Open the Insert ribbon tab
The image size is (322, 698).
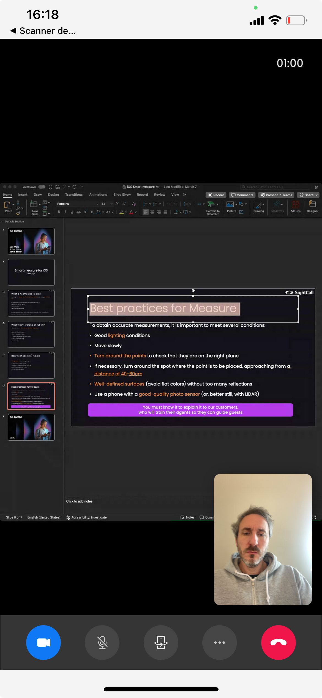coord(23,194)
